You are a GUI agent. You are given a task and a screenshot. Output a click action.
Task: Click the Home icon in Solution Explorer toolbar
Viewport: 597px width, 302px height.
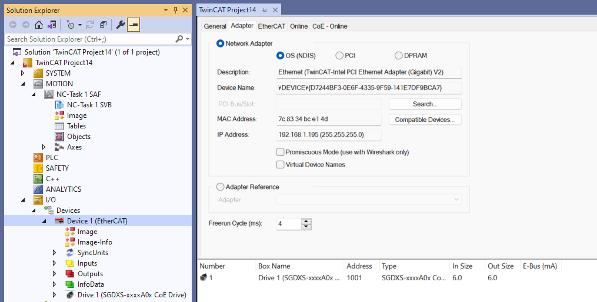point(38,25)
